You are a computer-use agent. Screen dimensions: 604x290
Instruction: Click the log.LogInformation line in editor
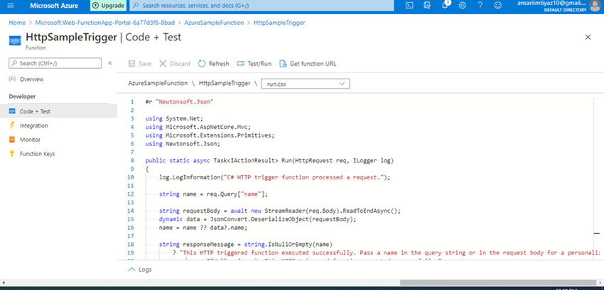tap(275, 177)
